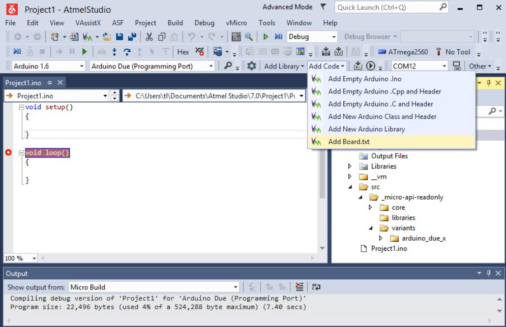
Task: Open the vMicro menu
Action: coord(236,23)
